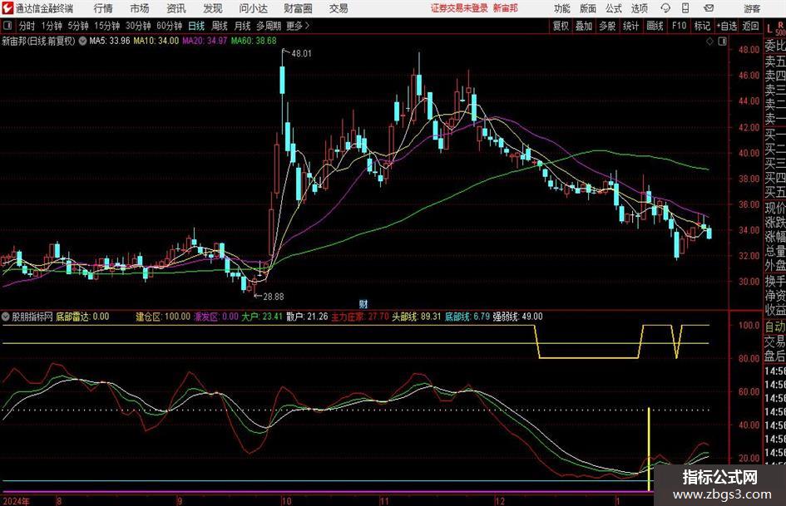Click the 48.01 high price label
This screenshot has height=506, width=786.
[x=301, y=54]
